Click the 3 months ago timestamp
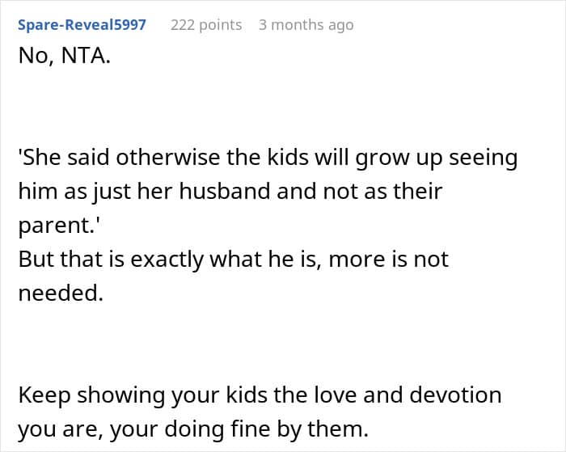Image resolution: width=566 pixels, height=452 pixels. click(306, 25)
